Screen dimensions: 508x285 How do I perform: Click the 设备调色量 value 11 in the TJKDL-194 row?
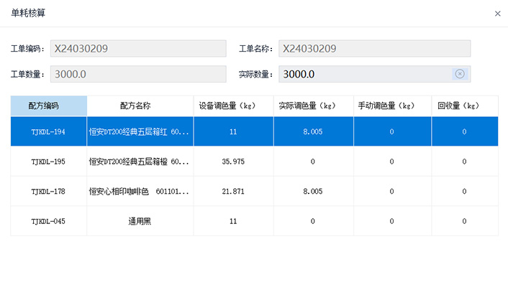234,131
